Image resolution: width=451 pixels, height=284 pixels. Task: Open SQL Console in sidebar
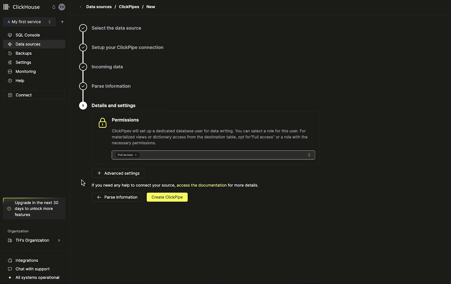pos(28,35)
